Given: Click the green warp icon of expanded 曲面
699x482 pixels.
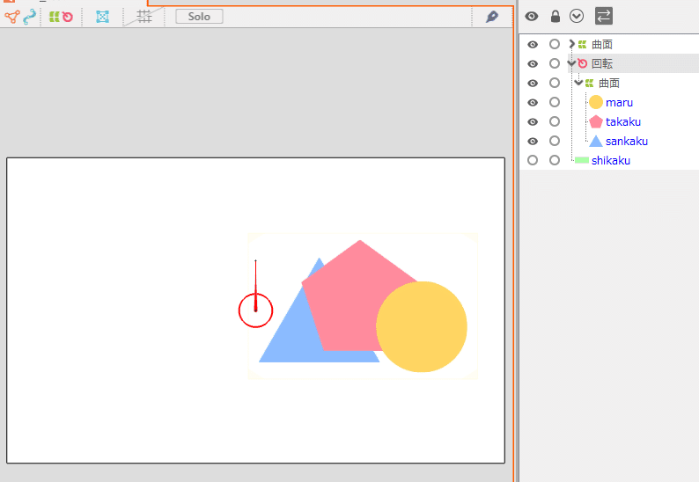Looking at the screenshot, I should 589,83.
